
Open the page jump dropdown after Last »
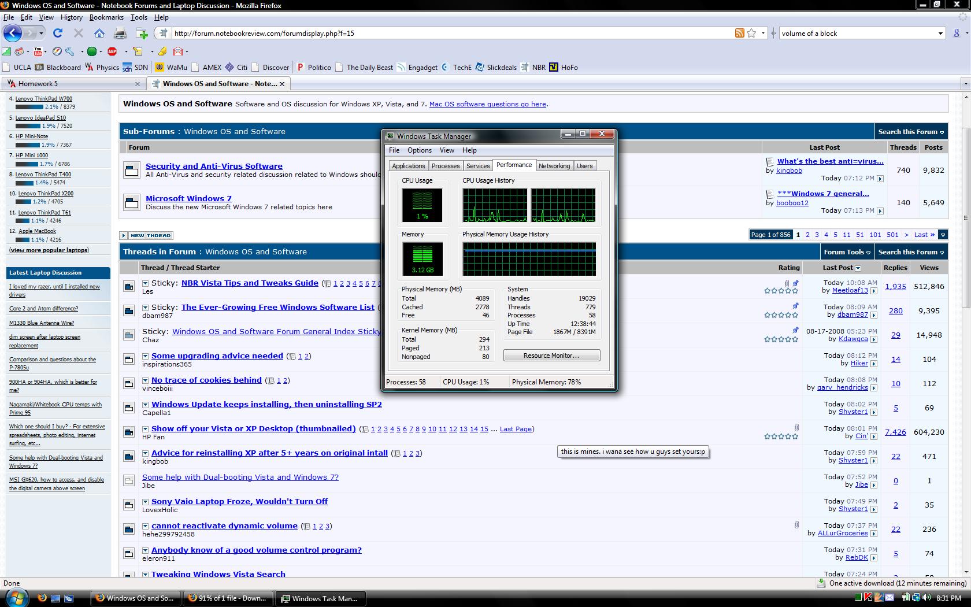pos(943,235)
